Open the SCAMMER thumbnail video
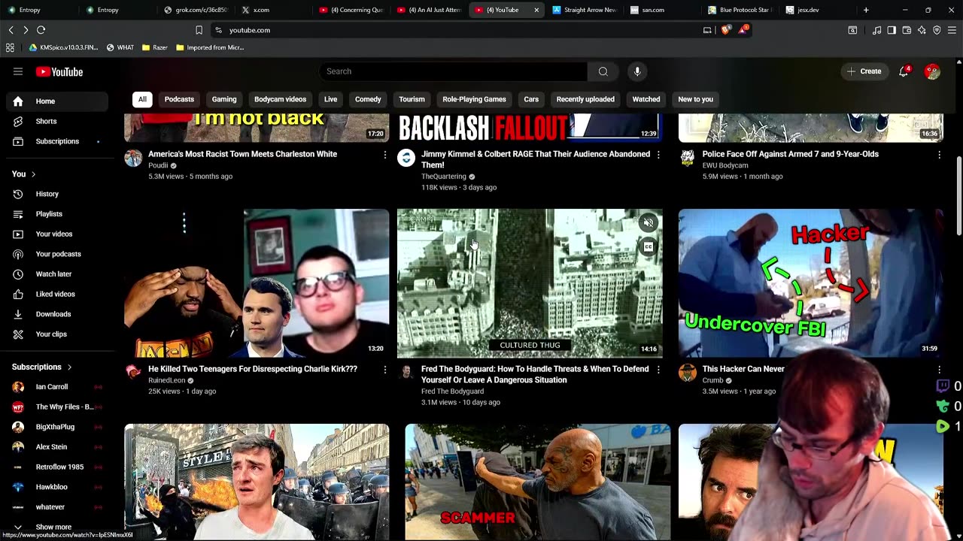The height and width of the screenshot is (541, 963). coord(537,482)
